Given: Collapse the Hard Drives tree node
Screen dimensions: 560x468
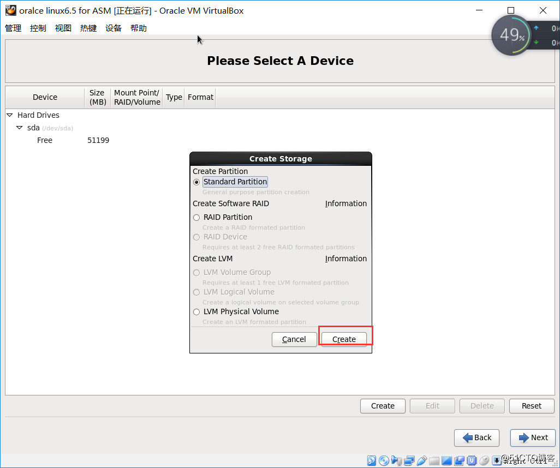Looking at the screenshot, I should [10, 115].
